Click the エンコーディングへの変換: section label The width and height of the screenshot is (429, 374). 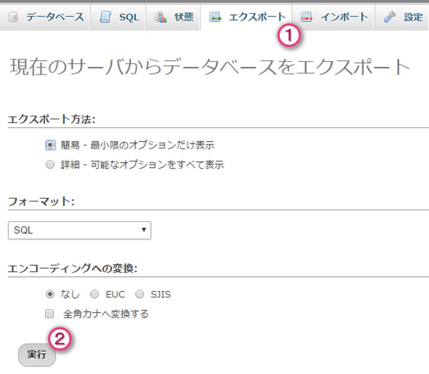pos(73,269)
